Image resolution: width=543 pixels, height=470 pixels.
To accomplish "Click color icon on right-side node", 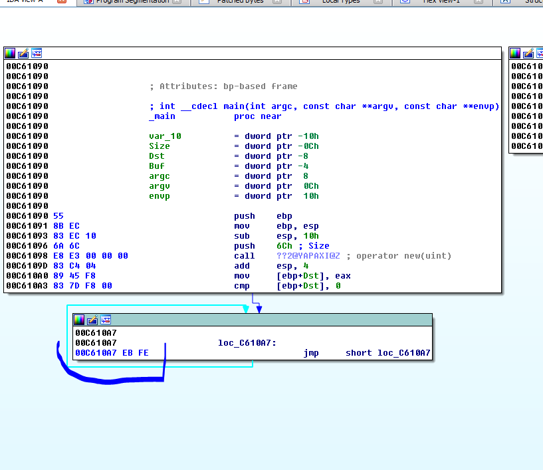I will tap(516, 53).
